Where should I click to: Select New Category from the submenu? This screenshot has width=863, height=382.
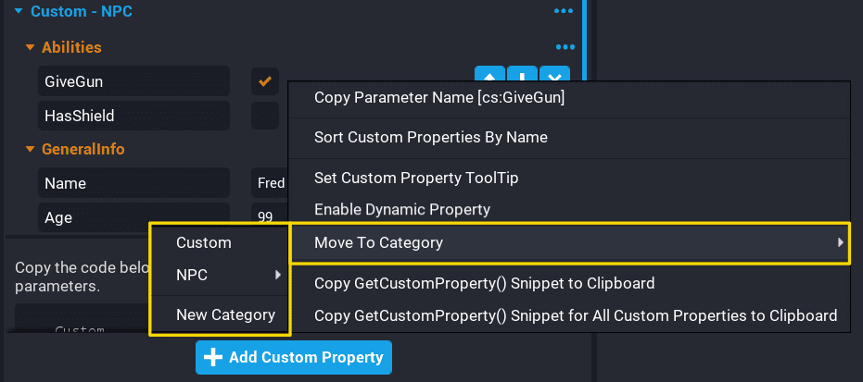click(x=225, y=314)
